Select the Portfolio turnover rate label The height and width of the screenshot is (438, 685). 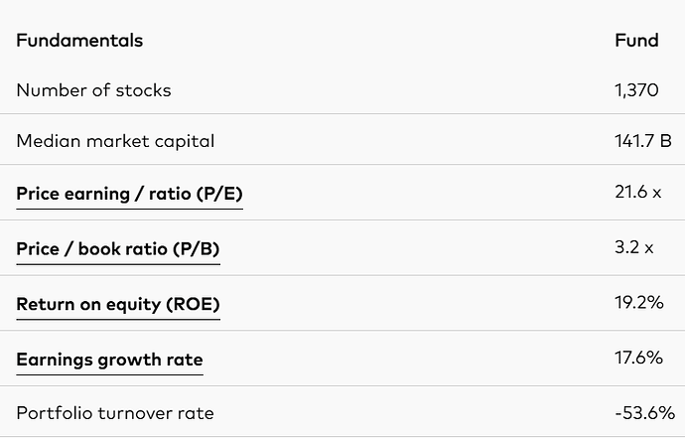(115, 413)
